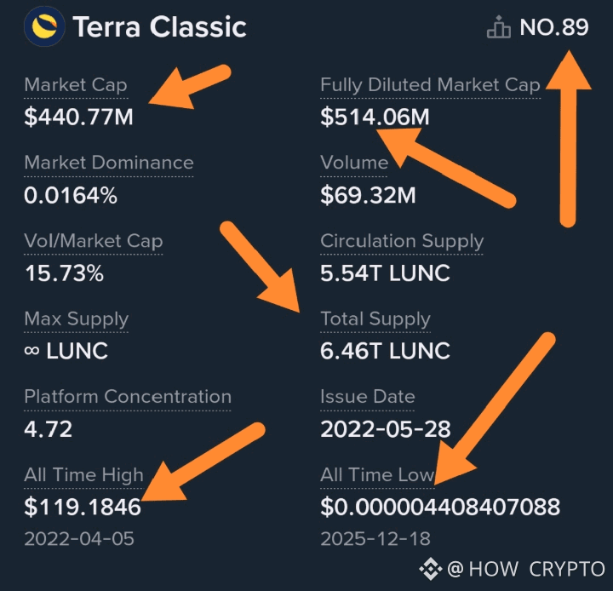Click the NO.89 rank text
The width and height of the screenshot is (613, 591).
pyautogui.click(x=554, y=27)
